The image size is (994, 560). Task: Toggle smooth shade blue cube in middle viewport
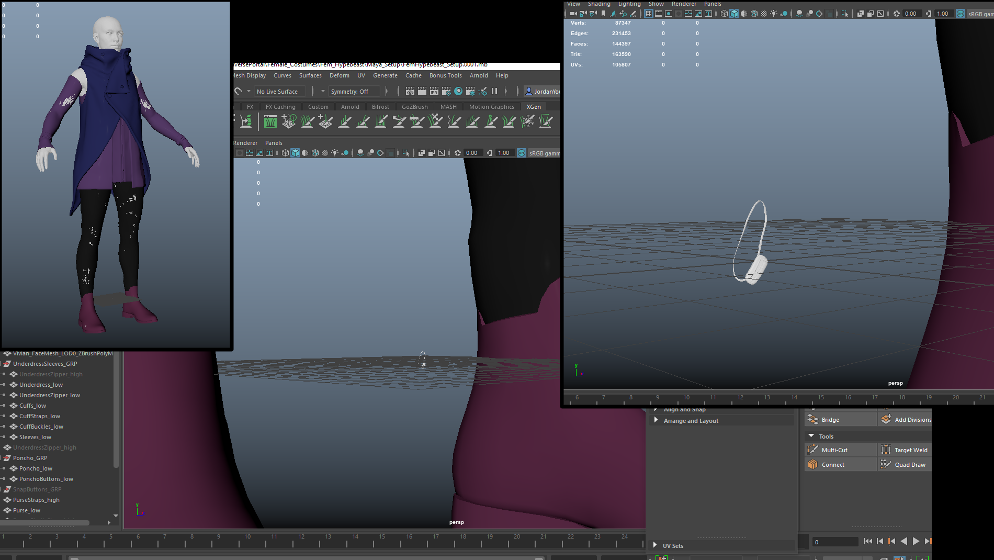pyautogui.click(x=295, y=153)
